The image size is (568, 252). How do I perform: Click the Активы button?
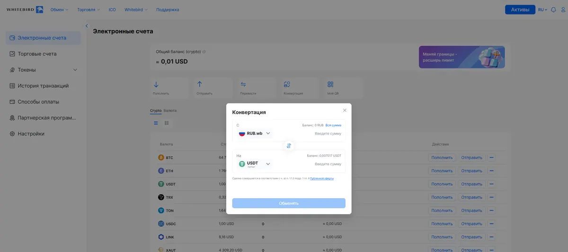click(x=520, y=9)
